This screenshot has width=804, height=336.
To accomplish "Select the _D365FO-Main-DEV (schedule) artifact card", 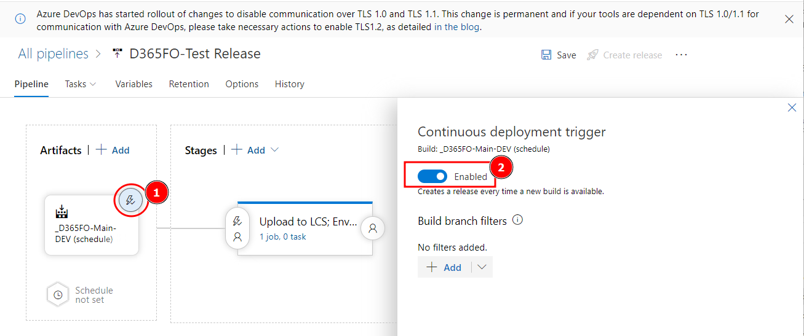I will point(92,225).
